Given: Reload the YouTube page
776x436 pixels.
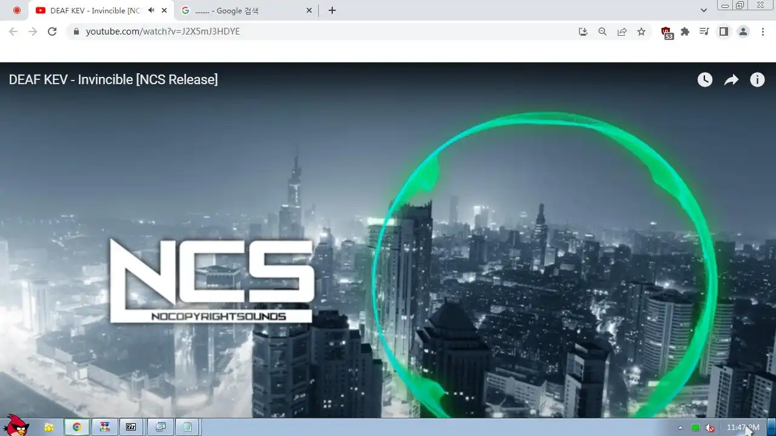Looking at the screenshot, I should tap(52, 31).
